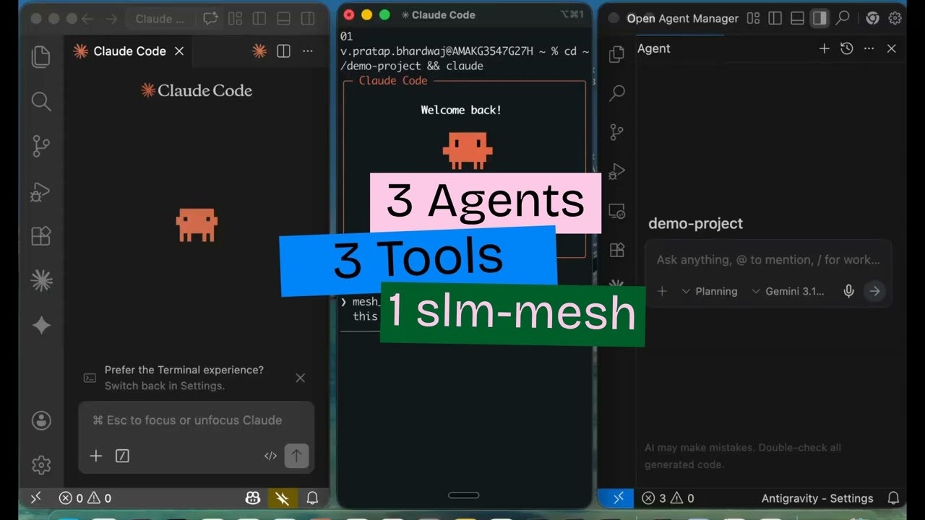Open Run and Debug in Antigravity
Image resolution: width=925 pixels, height=520 pixels.
pyautogui.click(x=616, y=172)
